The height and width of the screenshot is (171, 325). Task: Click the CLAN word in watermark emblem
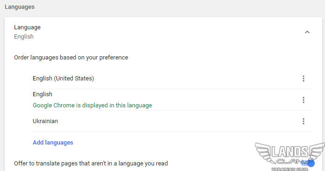tap(290, 161)
